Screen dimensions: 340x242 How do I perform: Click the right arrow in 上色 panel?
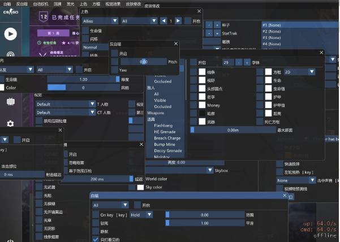(x=179, y=21)
